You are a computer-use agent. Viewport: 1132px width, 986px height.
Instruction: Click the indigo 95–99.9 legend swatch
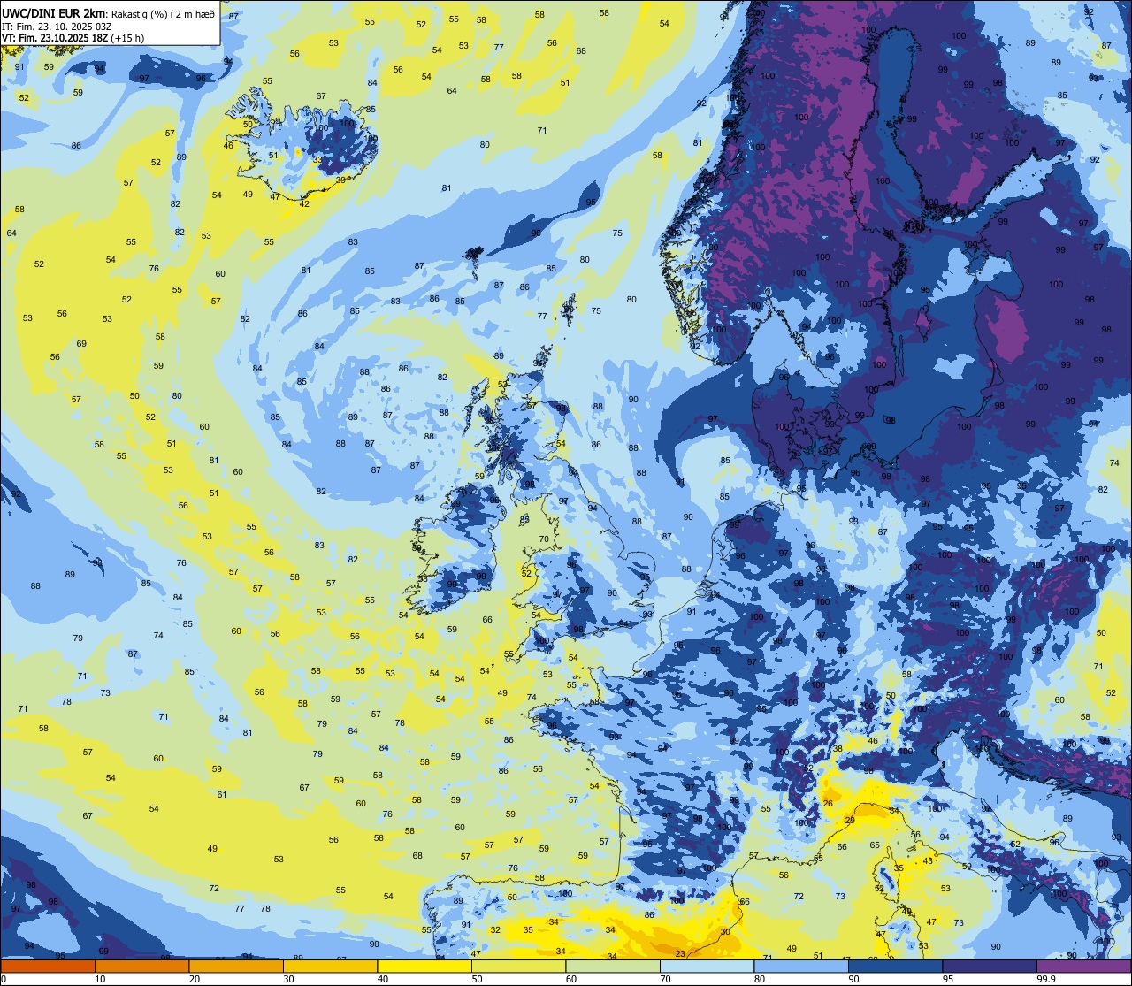click(990, 967)
